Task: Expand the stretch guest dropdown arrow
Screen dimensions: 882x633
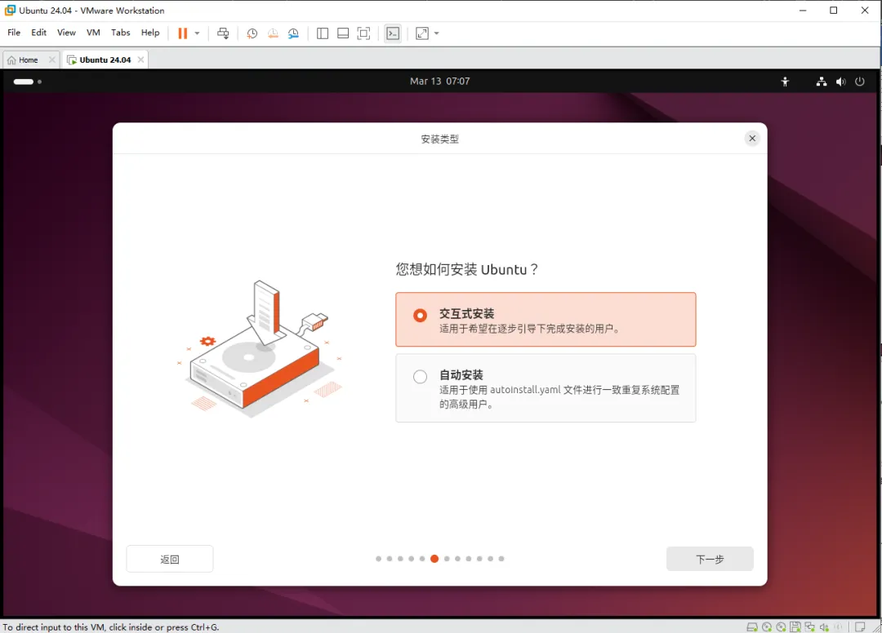Action: [x=436, y=33]
